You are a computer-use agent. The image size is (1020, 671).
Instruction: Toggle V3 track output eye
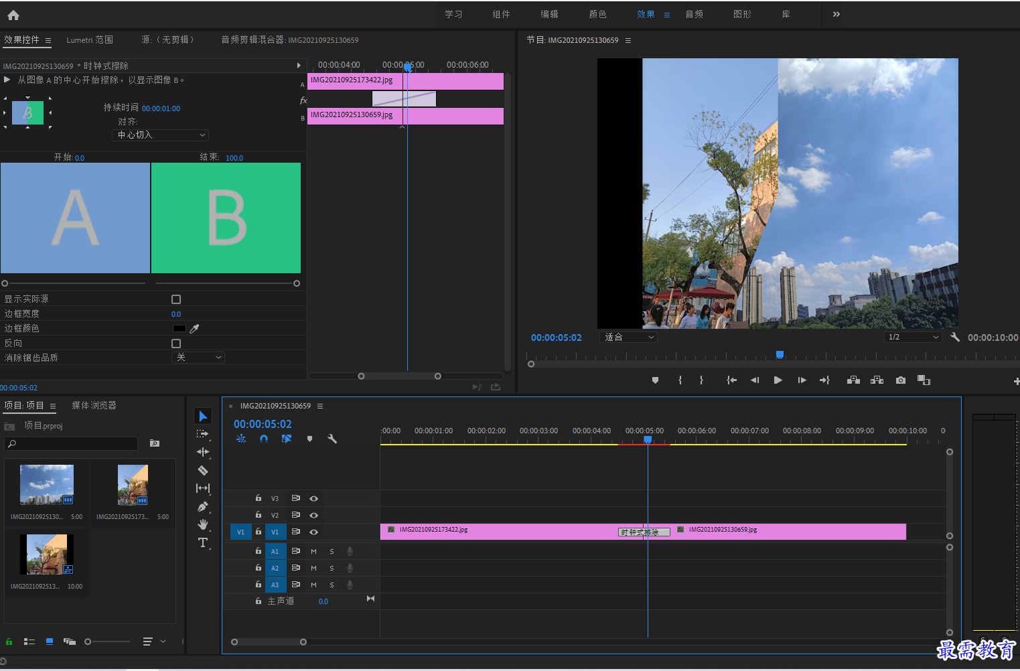(313, 499)
